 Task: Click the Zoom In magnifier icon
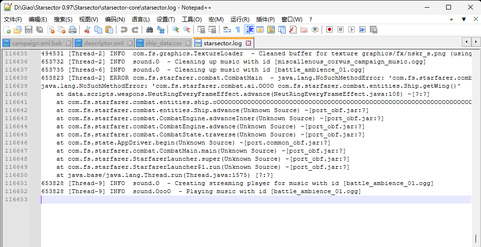click(x=176, y=30)
